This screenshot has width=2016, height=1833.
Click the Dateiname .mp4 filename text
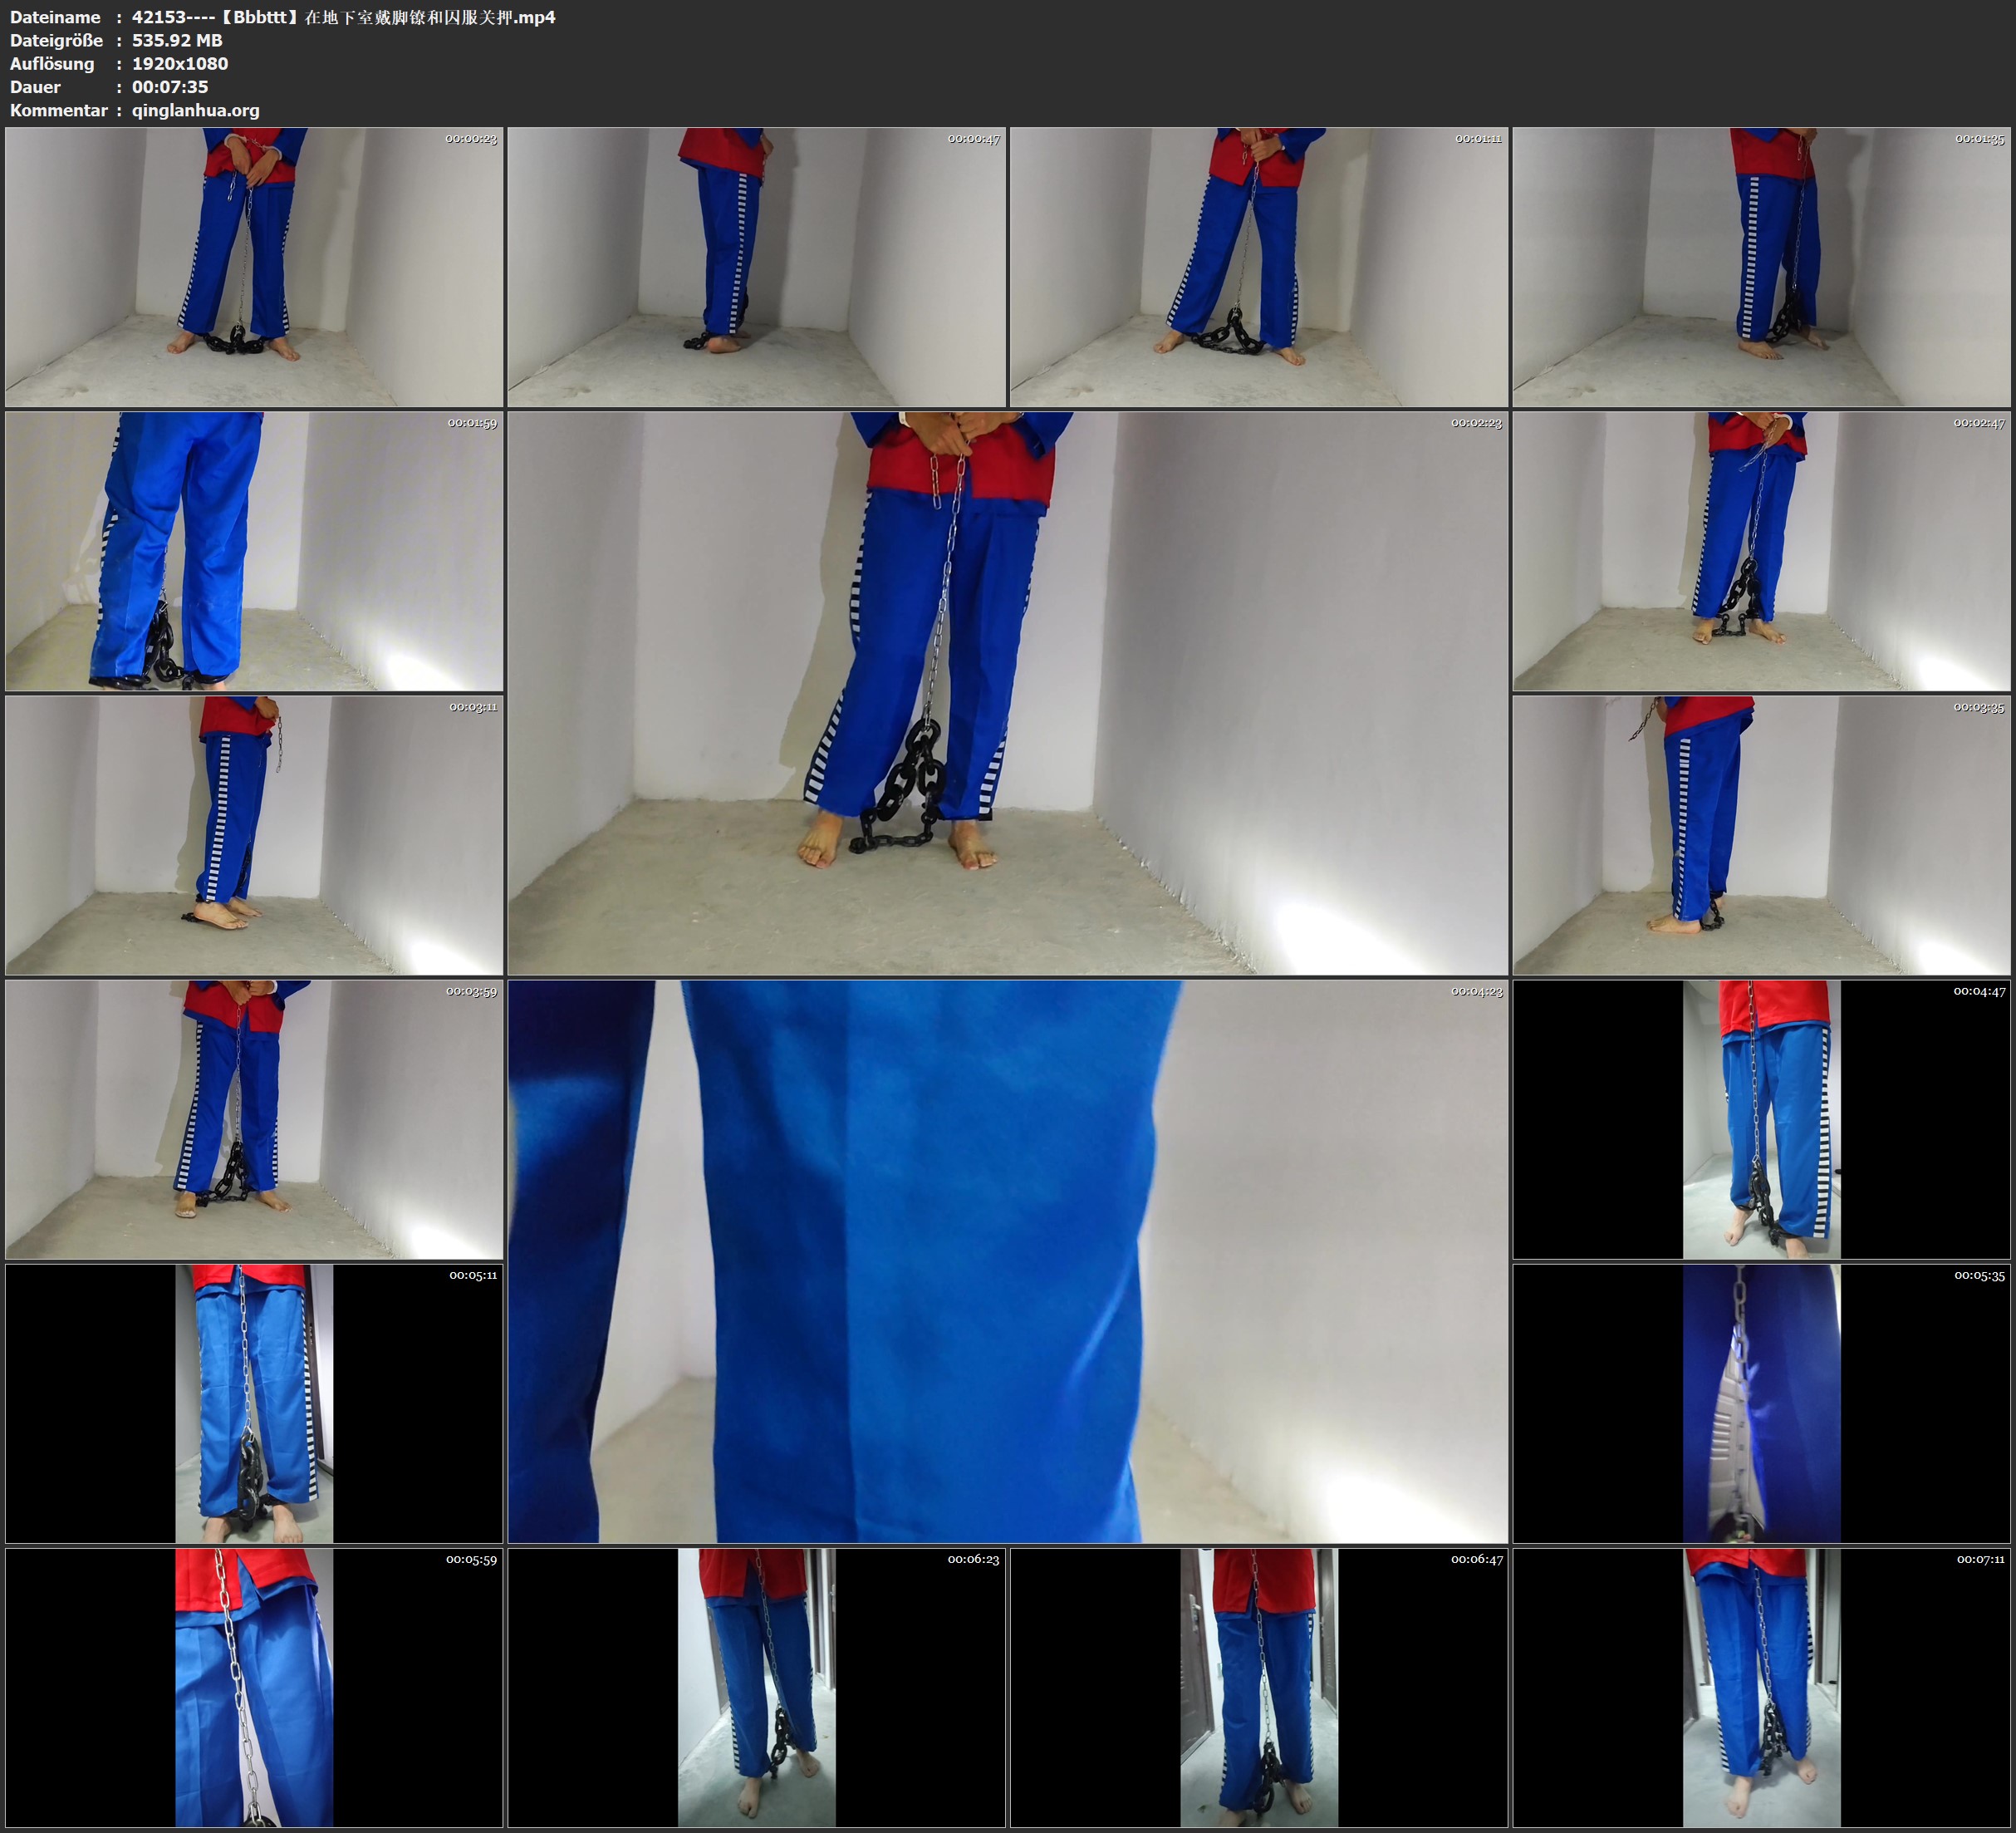coord(343,17)
